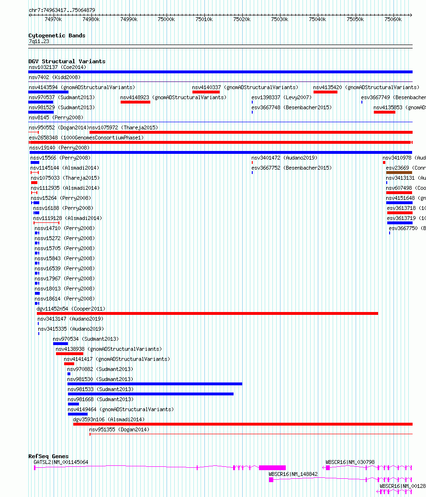Select the WBSCR16|NM_148842 gene label
The image size is (426, 497).
pyautogui.click(x=293, y=474)
